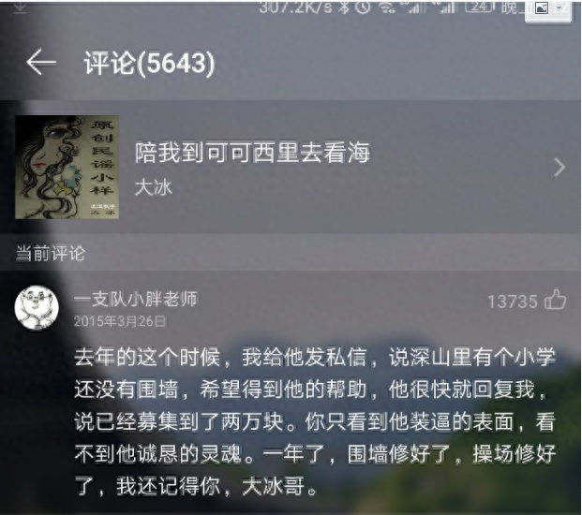582x515 pixels.
Task: Open avatar of 一支队小胖老师
Action: [x=37, y=308]
